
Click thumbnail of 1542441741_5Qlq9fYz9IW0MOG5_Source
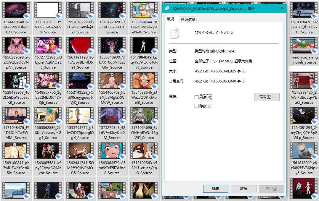click(x=80, y=151)
